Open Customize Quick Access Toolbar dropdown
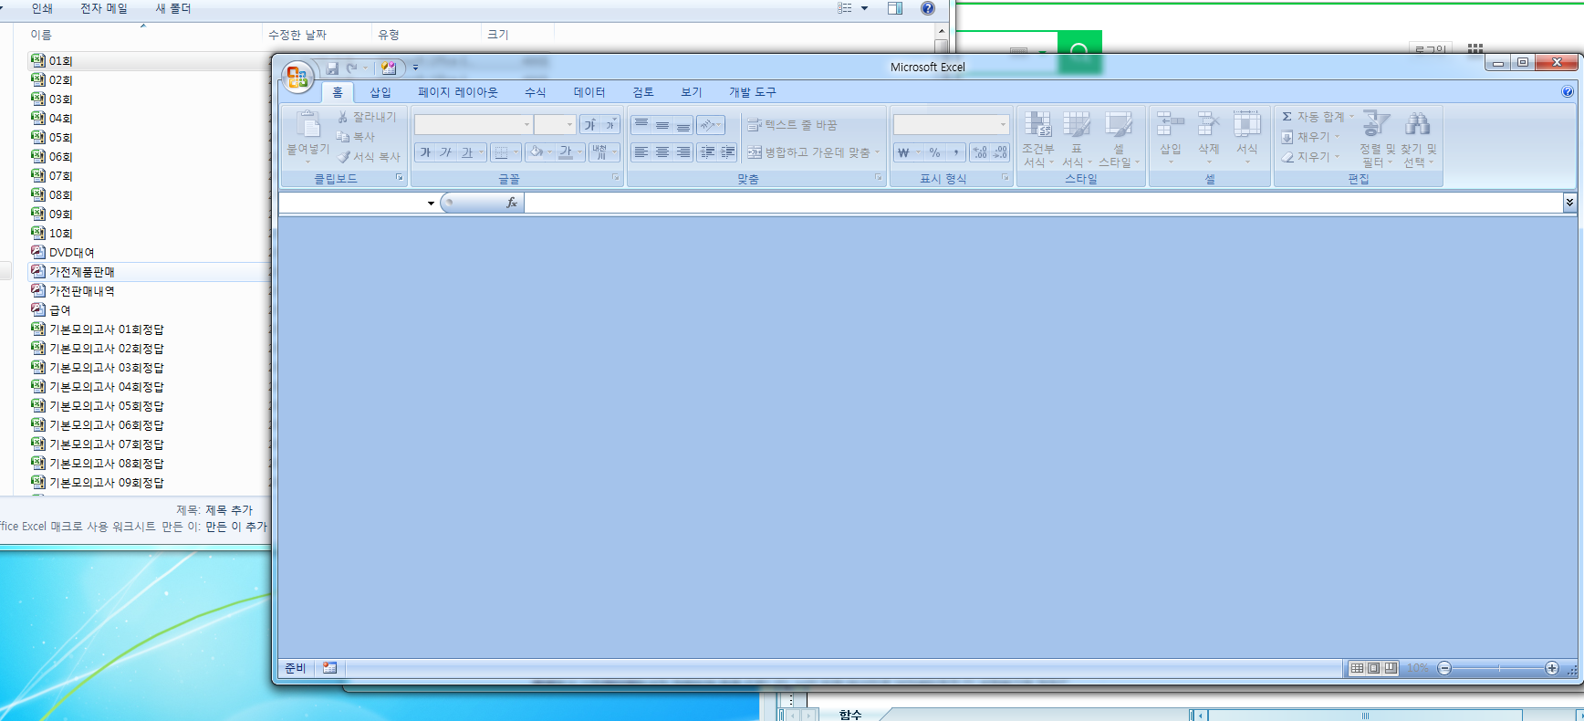1584x721 pixels. tap(415, 68)
